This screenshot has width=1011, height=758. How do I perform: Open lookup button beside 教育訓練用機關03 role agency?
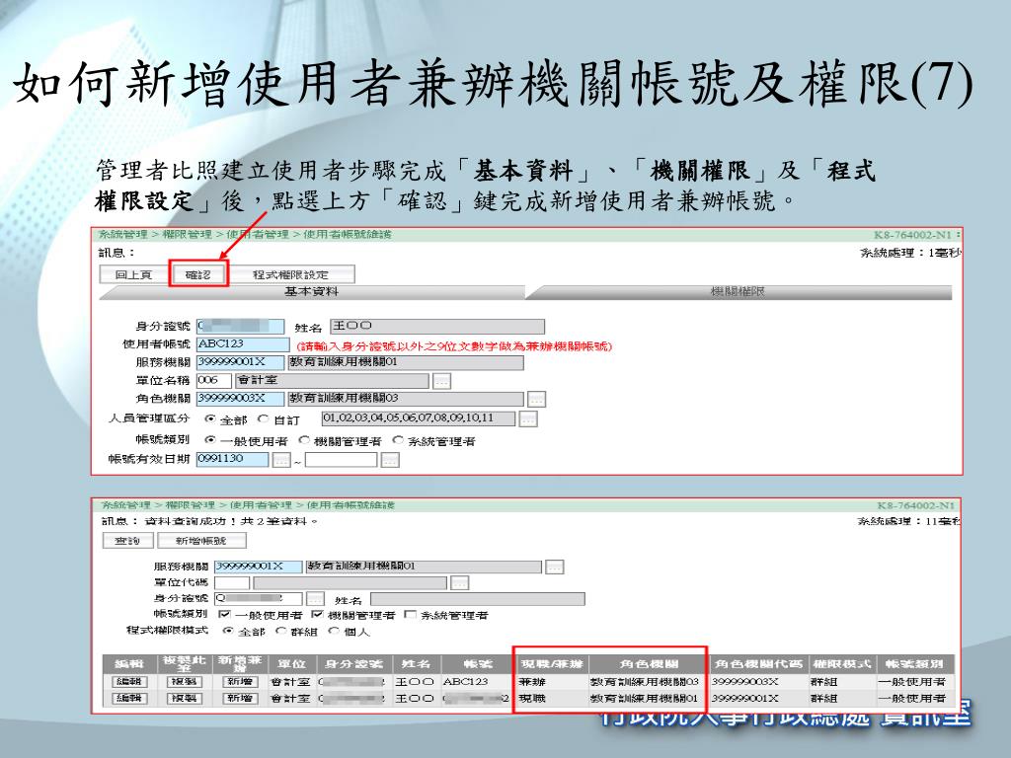[536, 399]
